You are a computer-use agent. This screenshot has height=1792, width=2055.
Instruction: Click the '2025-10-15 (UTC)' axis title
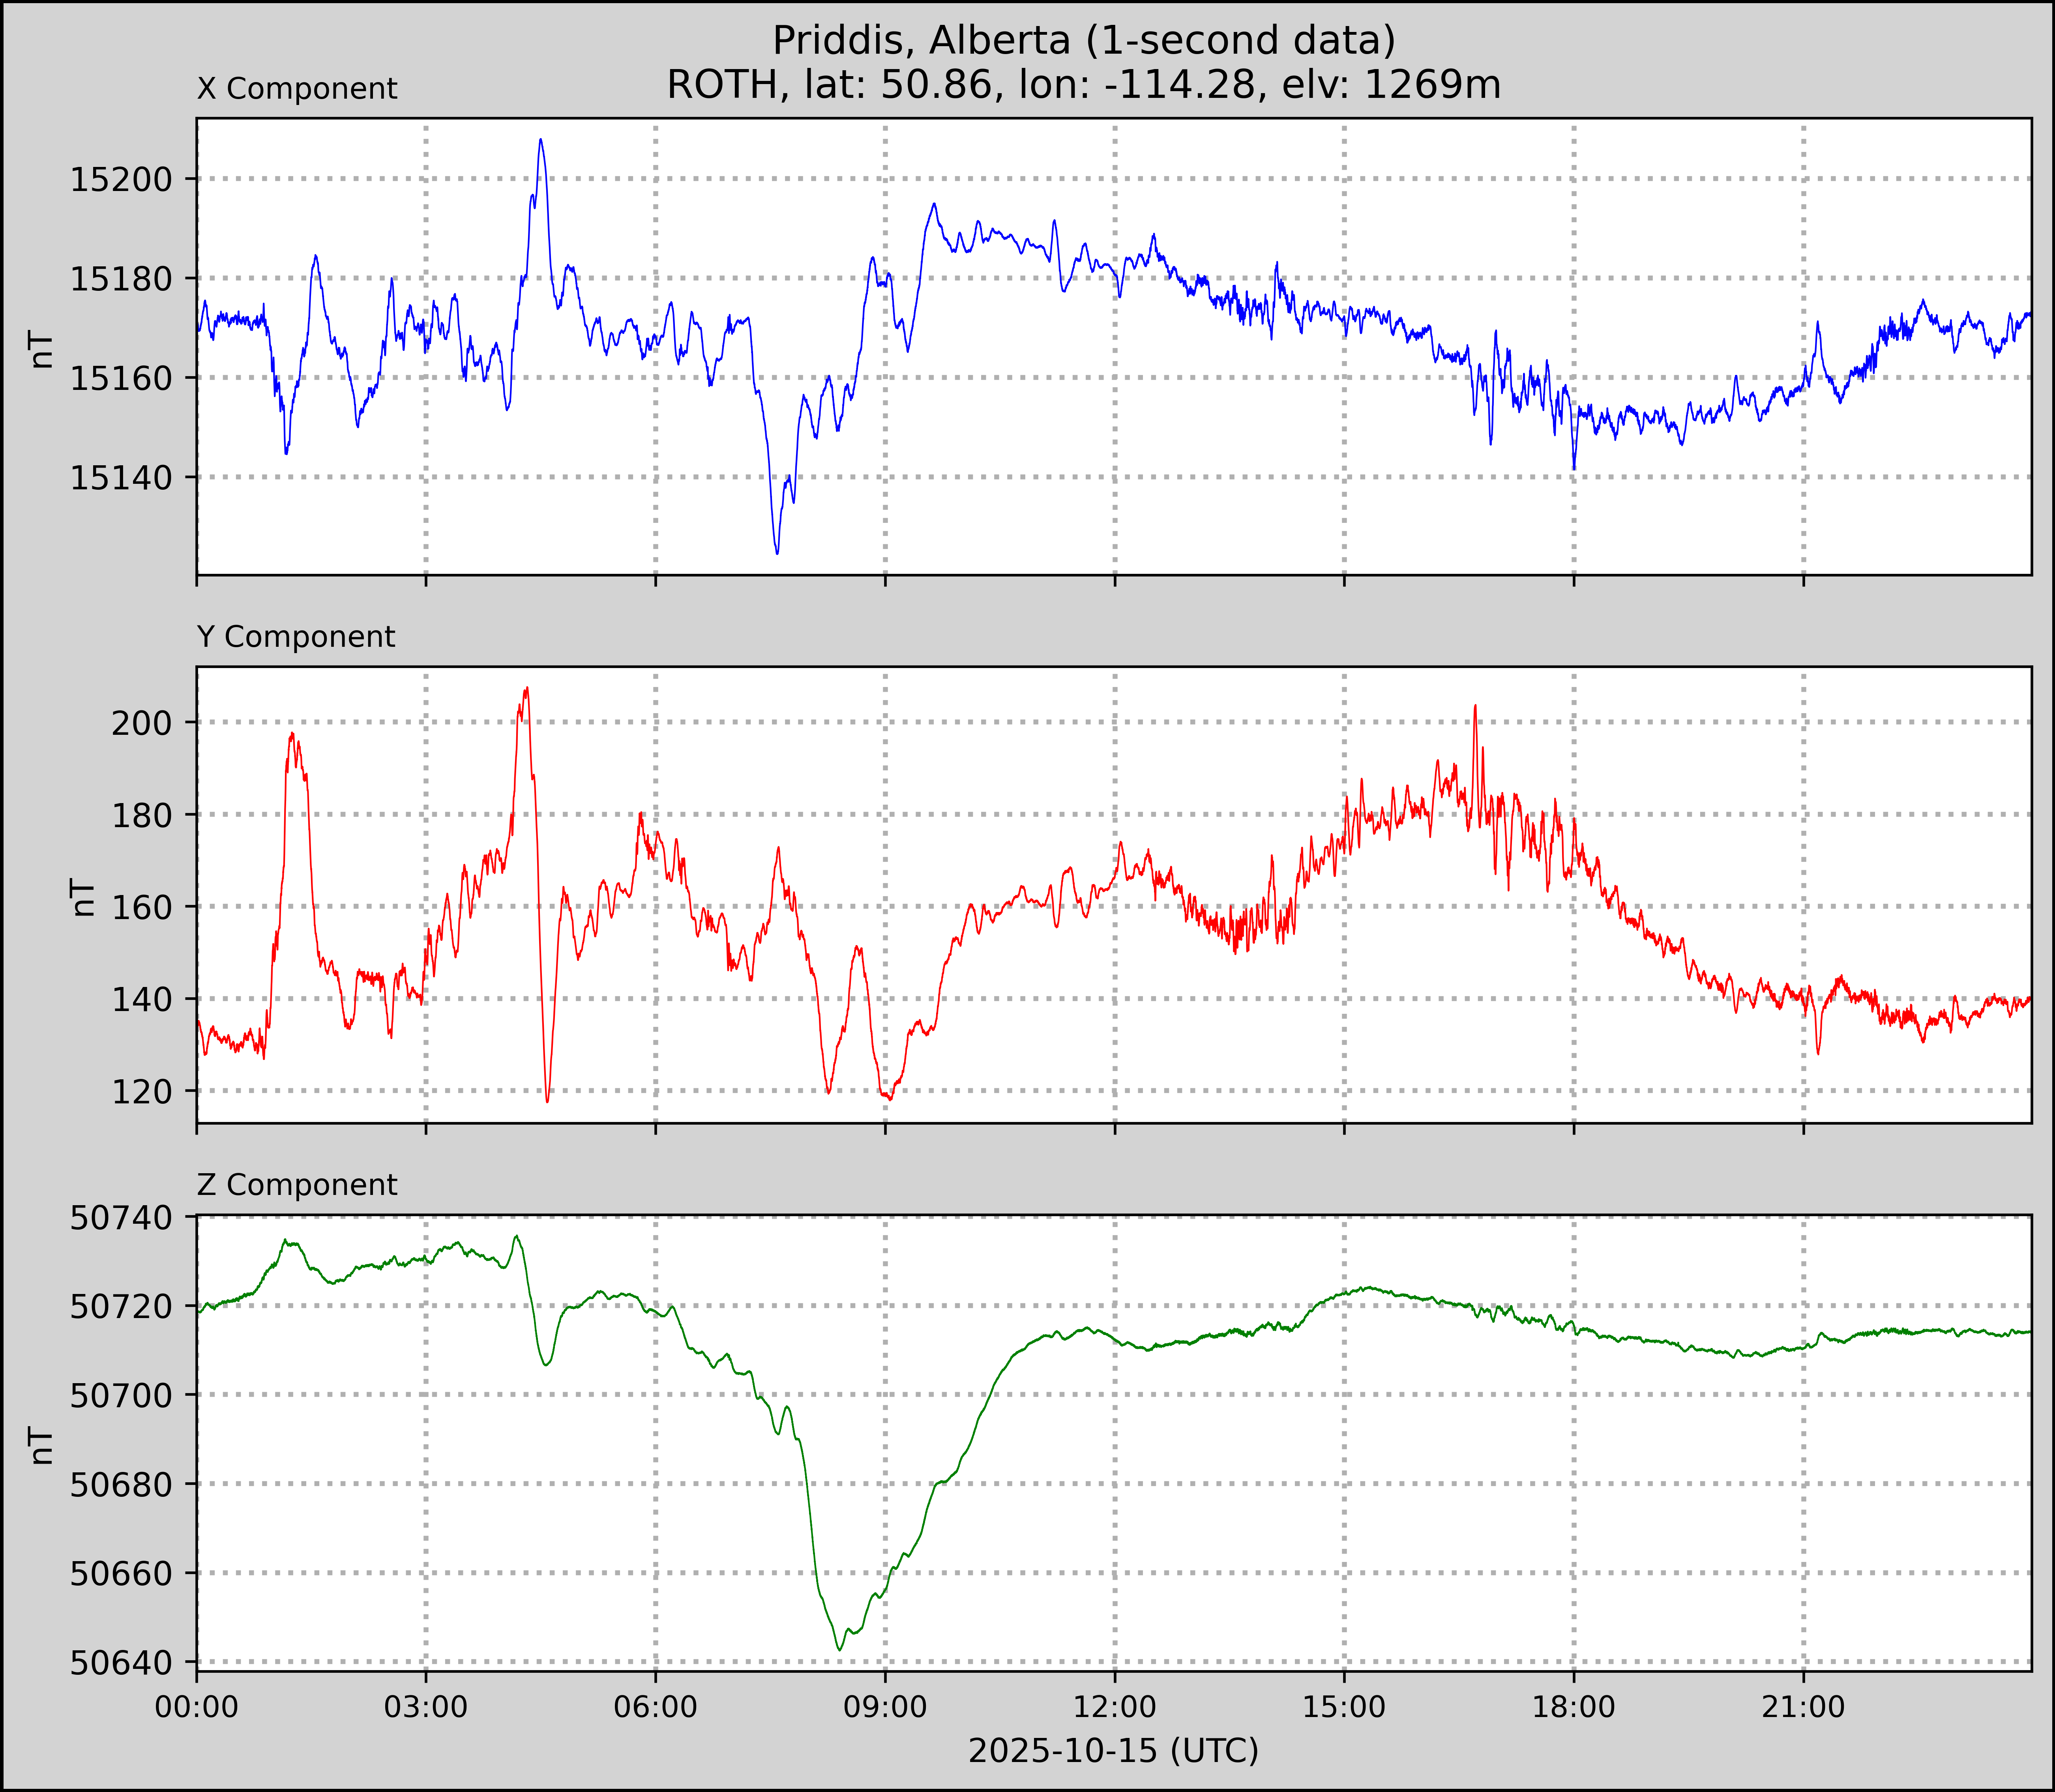(1113, 1751)
